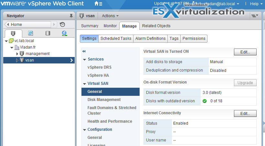The image size is (265, 146).
Task: Click the Vladan.fr datacenter icon
Action: (17, 47)
